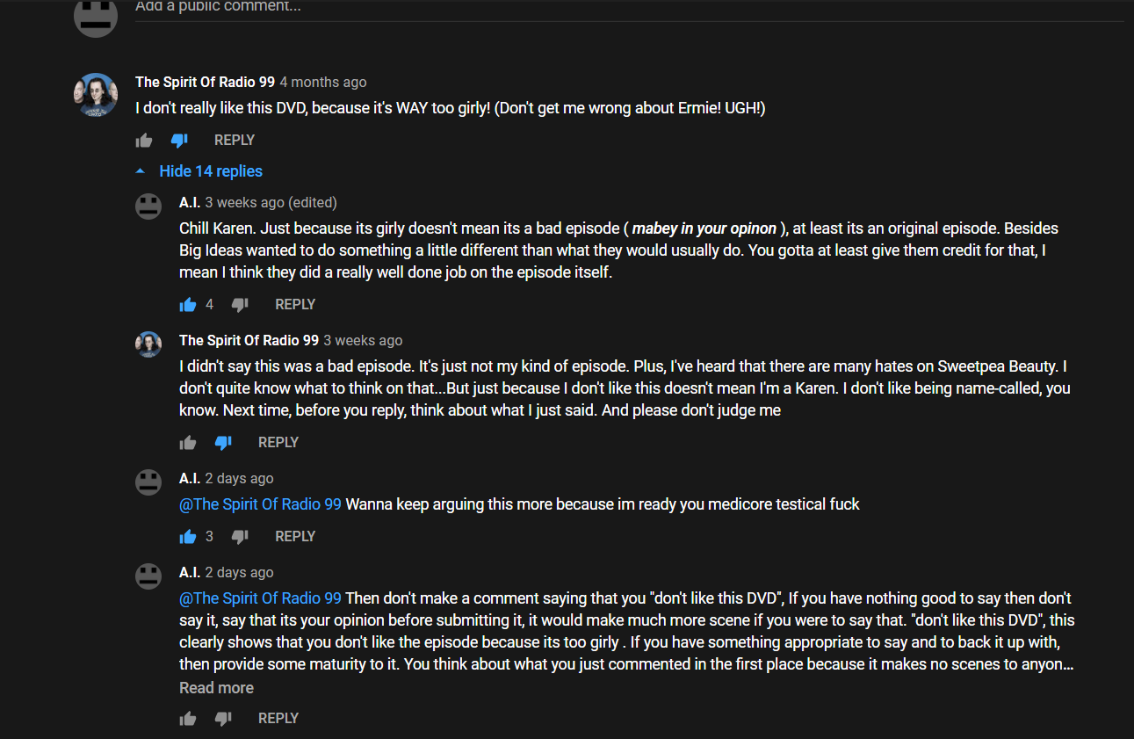Reply to 'I didn't say this was a bad episode' comment
Screen dimensions: 1134x739
click(x=278, y=442)
